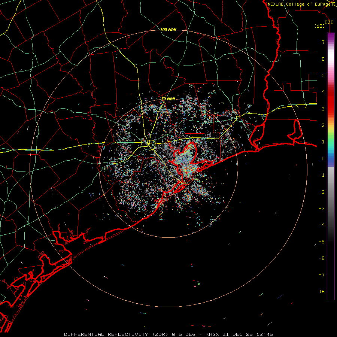This screenshot has width=337, height=337.
Task: Click the 7 value on the dB scale
Action: pos(323,42)
